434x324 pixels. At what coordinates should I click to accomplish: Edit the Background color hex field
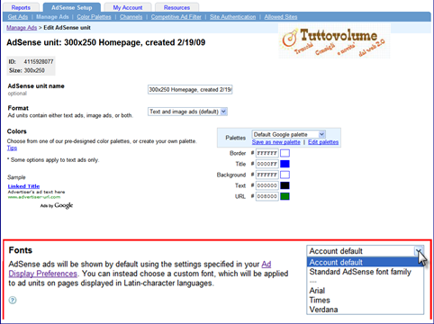point(267,175)
